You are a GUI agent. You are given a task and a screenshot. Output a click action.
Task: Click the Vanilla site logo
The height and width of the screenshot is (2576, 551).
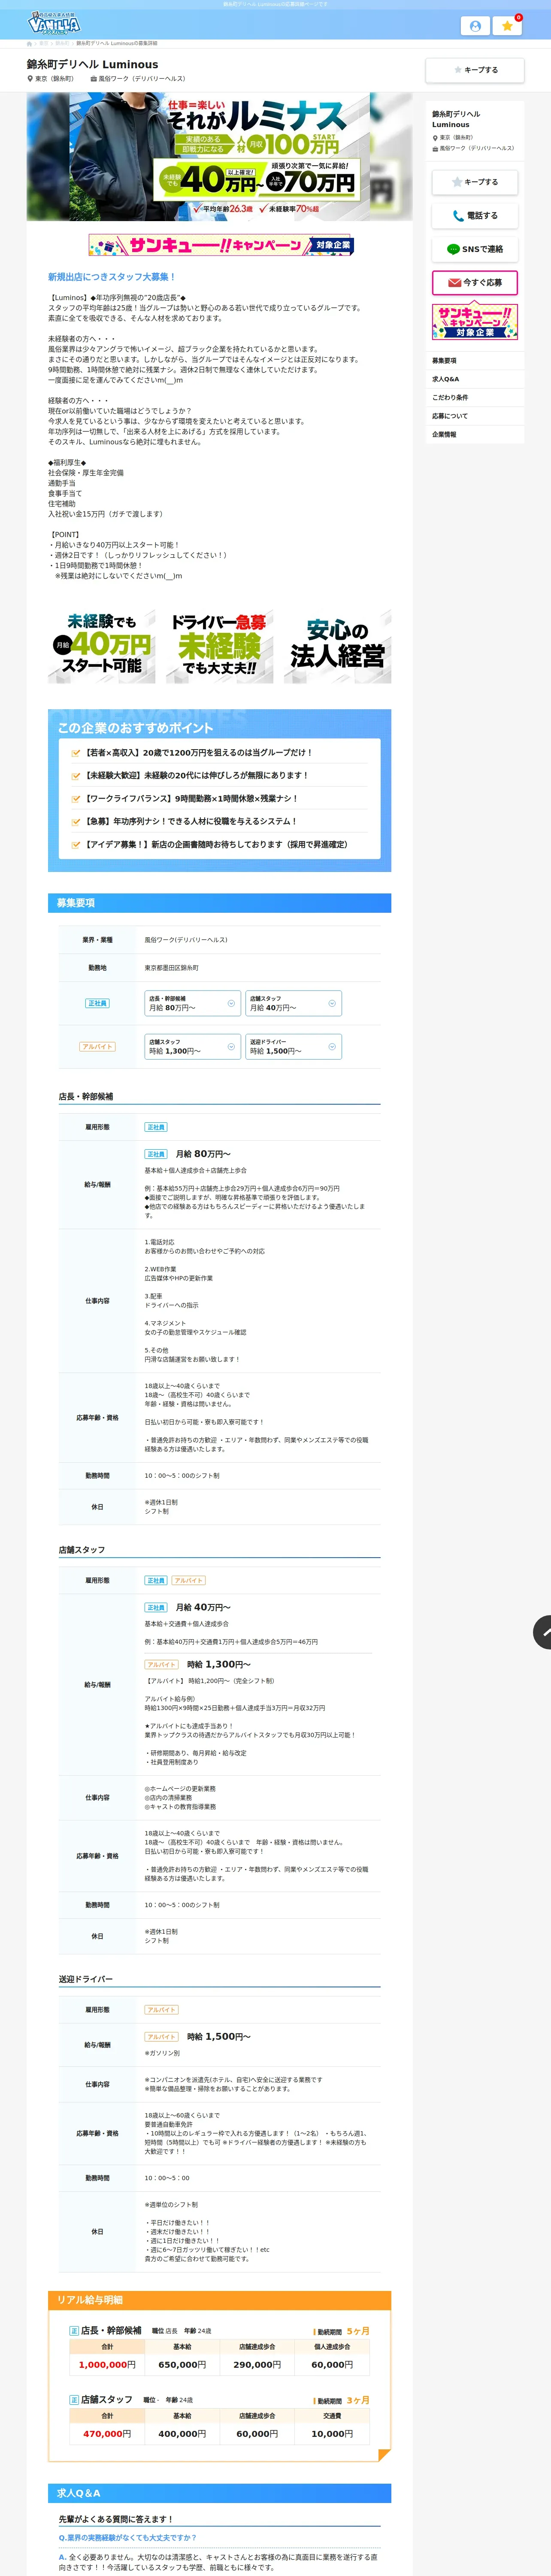(x=54, y=23)
